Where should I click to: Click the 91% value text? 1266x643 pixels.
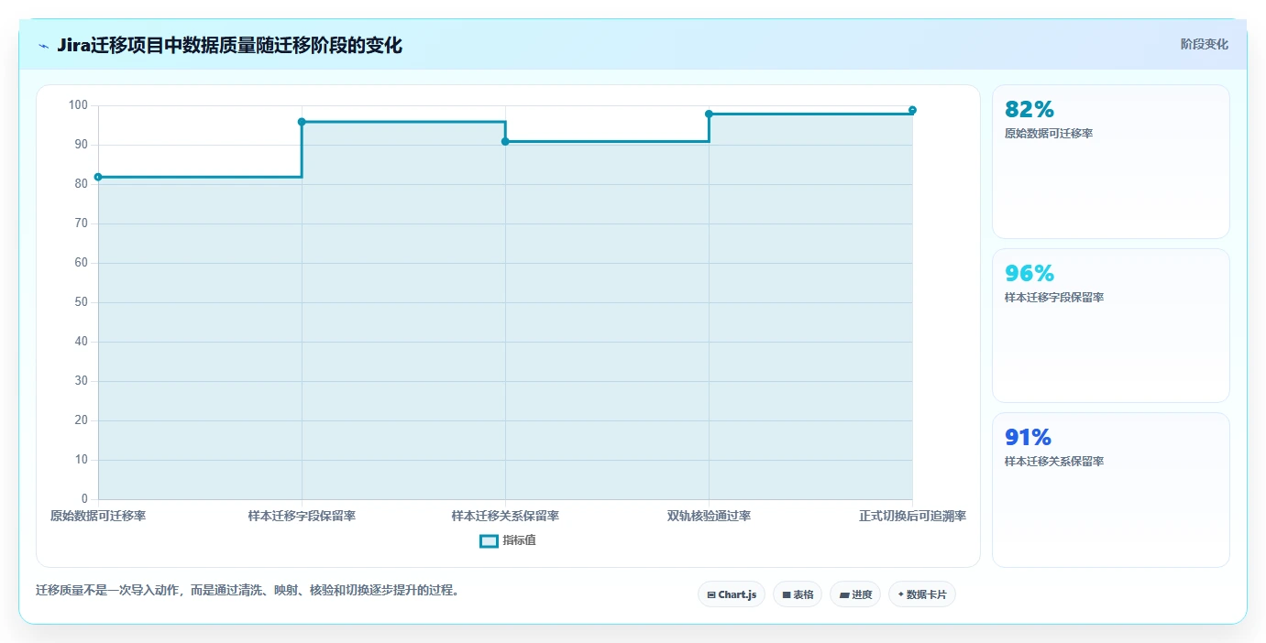1028,438
